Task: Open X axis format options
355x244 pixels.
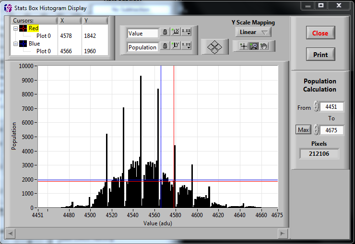Action: (x=186, y=32)
